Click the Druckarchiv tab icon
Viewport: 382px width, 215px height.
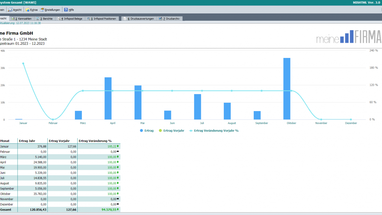coord(161,19)
